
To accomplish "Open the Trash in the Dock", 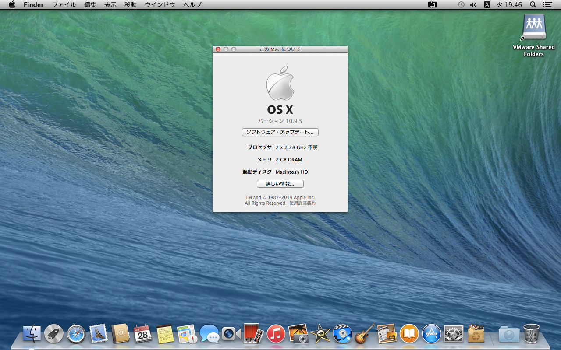I will [x=531, y=334].
